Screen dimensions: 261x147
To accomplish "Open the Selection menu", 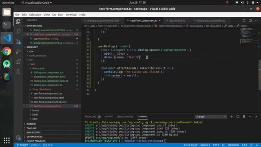I will coord(35,15).
